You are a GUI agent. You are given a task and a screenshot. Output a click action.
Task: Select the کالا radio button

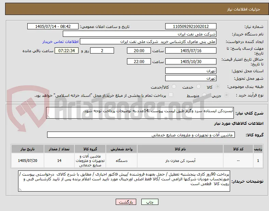coord(217,87)
